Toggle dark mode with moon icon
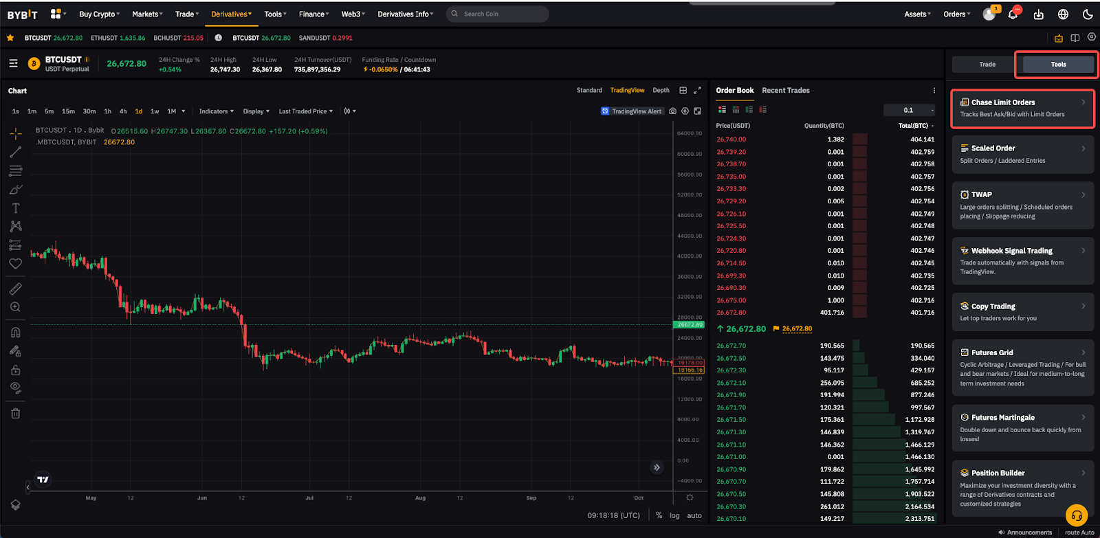This screenshot has width=1100, height=538. click(x=1087, y=14)
